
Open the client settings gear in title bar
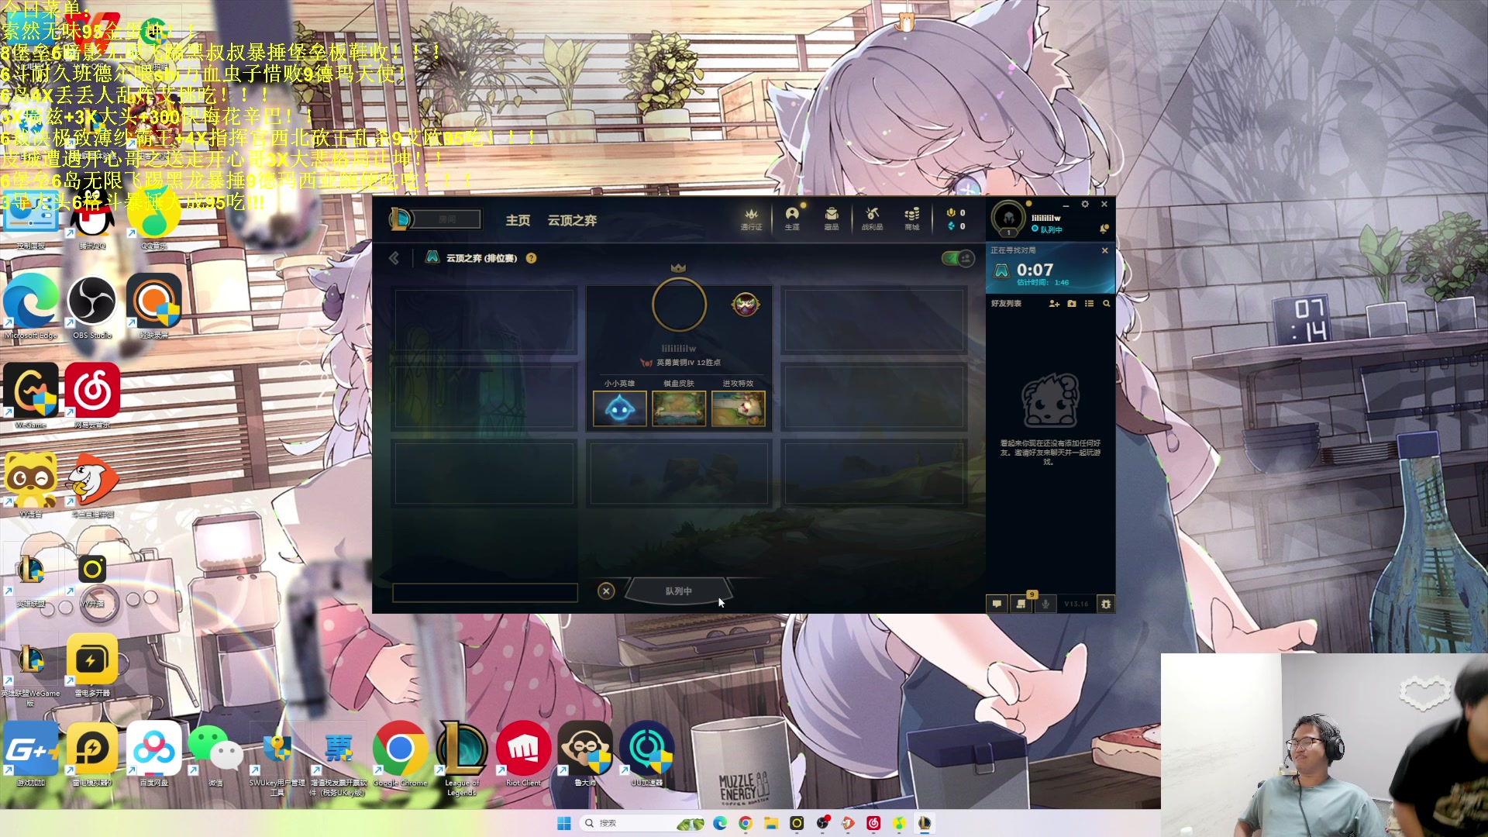click(1085, 204)
